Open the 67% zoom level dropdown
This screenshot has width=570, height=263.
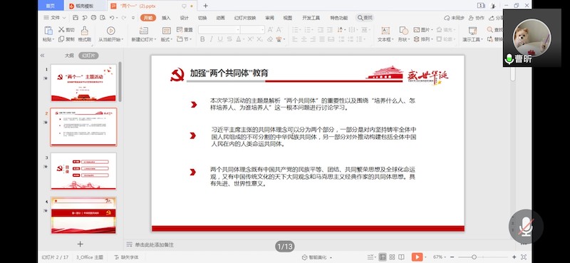[x=440, y=257]
